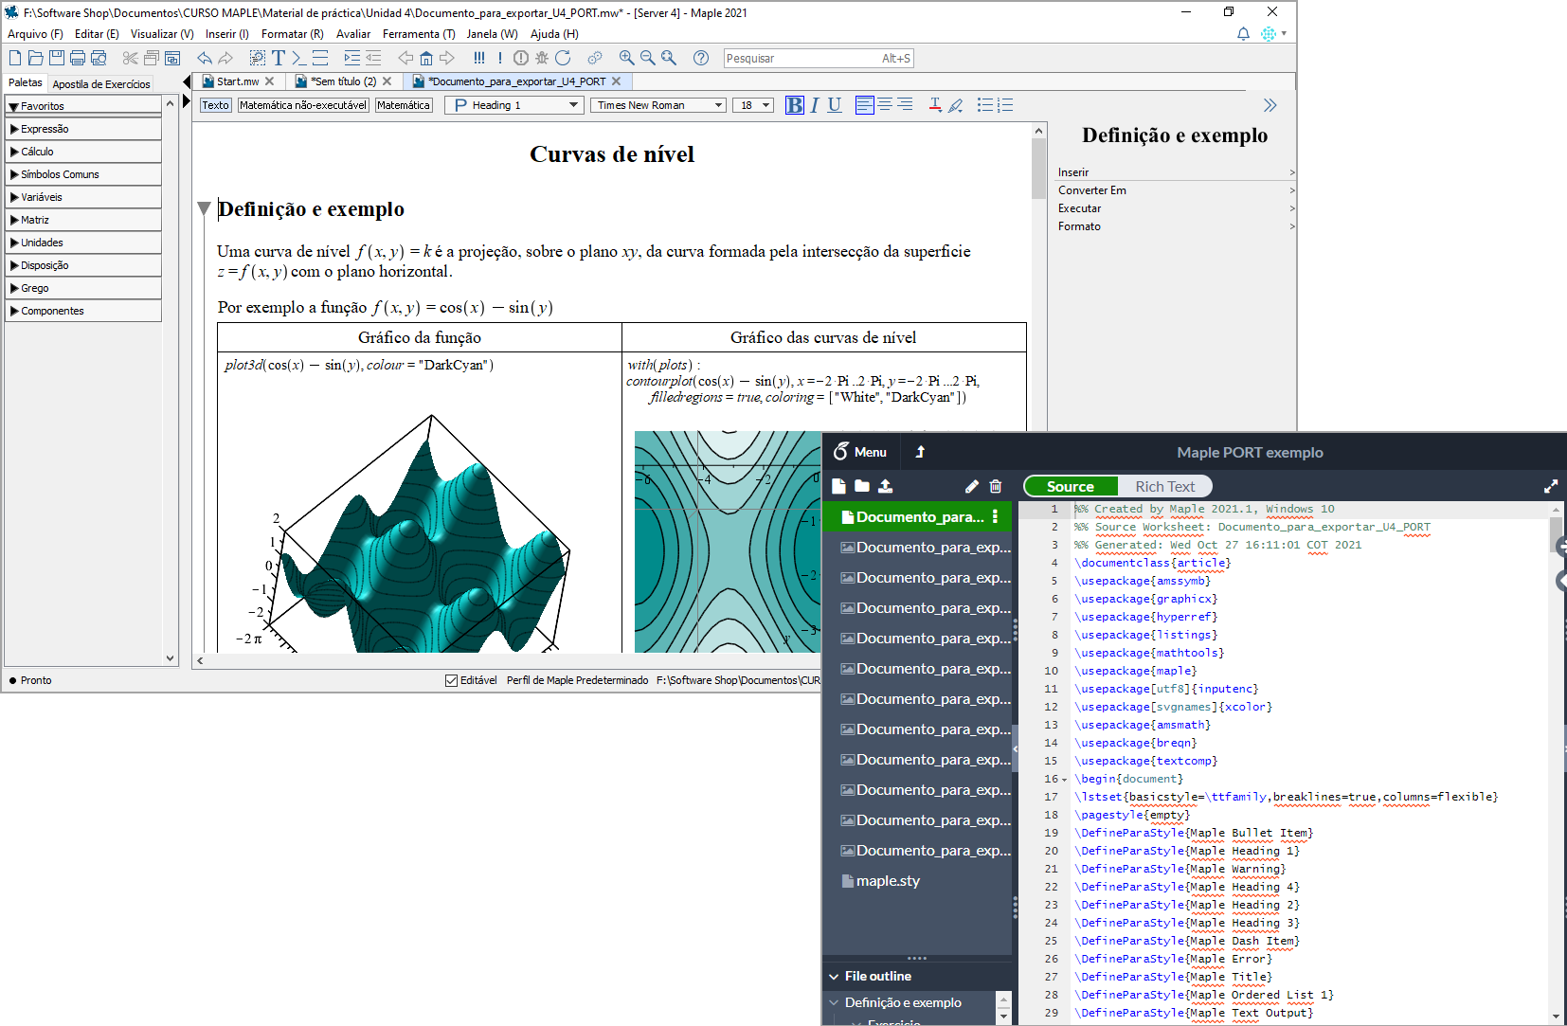This screenshot has width=1567, height=1026.
Task: Save the Maple document
Action: tap(57, 58)
